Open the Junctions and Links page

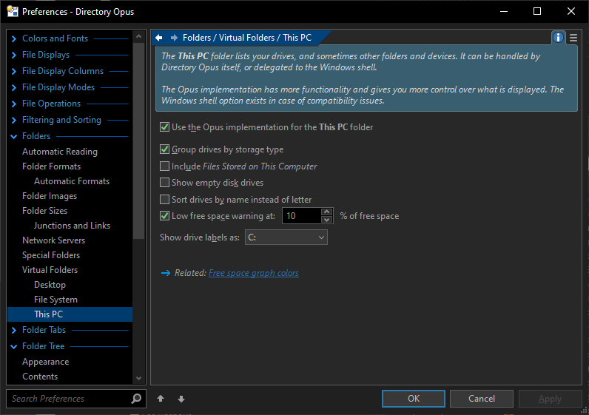72,226
